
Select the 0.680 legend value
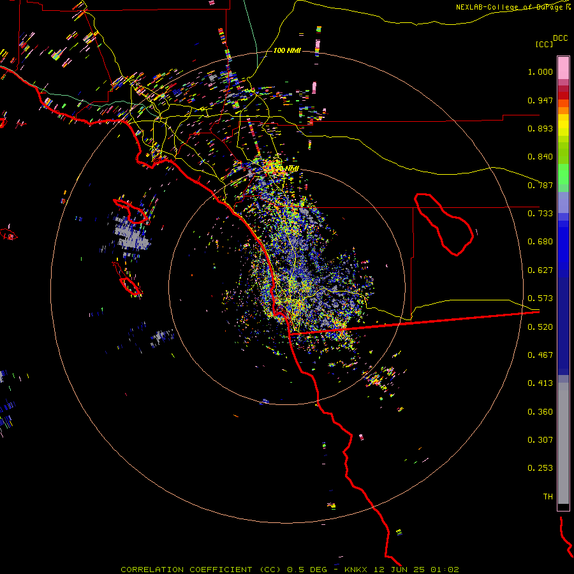coord(540,242)
